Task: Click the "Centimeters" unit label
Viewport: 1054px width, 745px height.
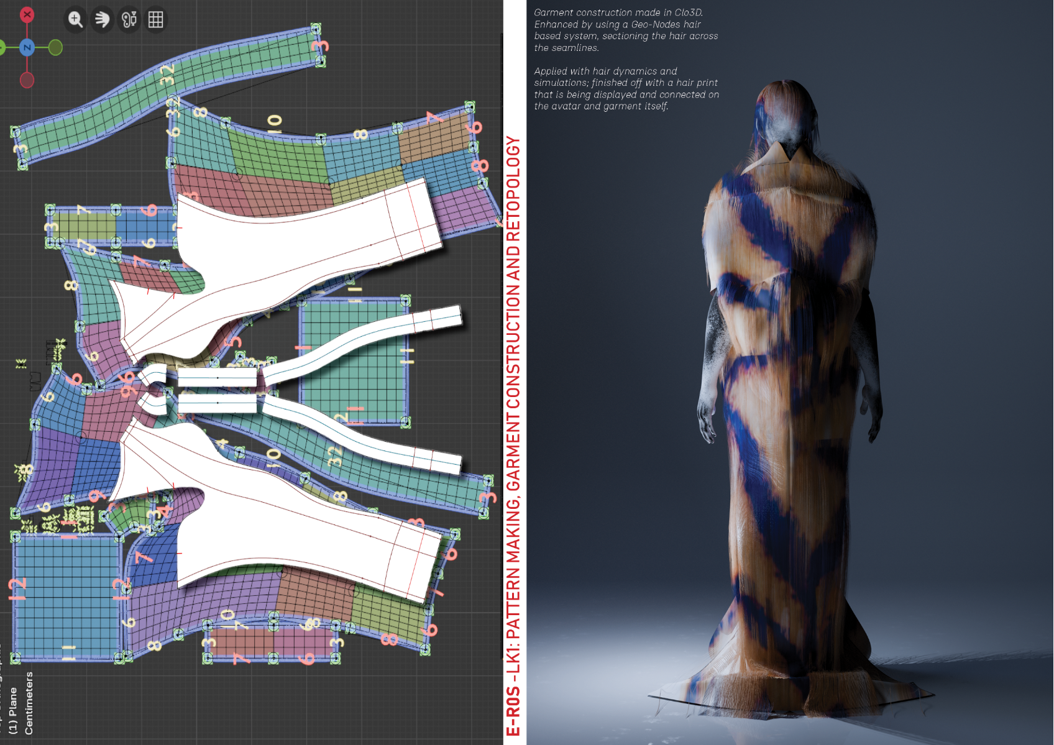Action: click(29, 703)
